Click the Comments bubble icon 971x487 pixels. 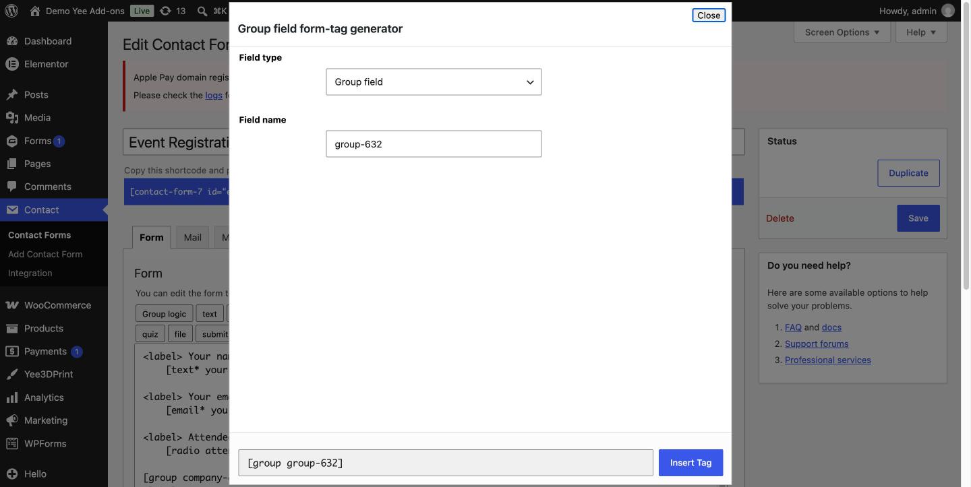pos(11,187)
